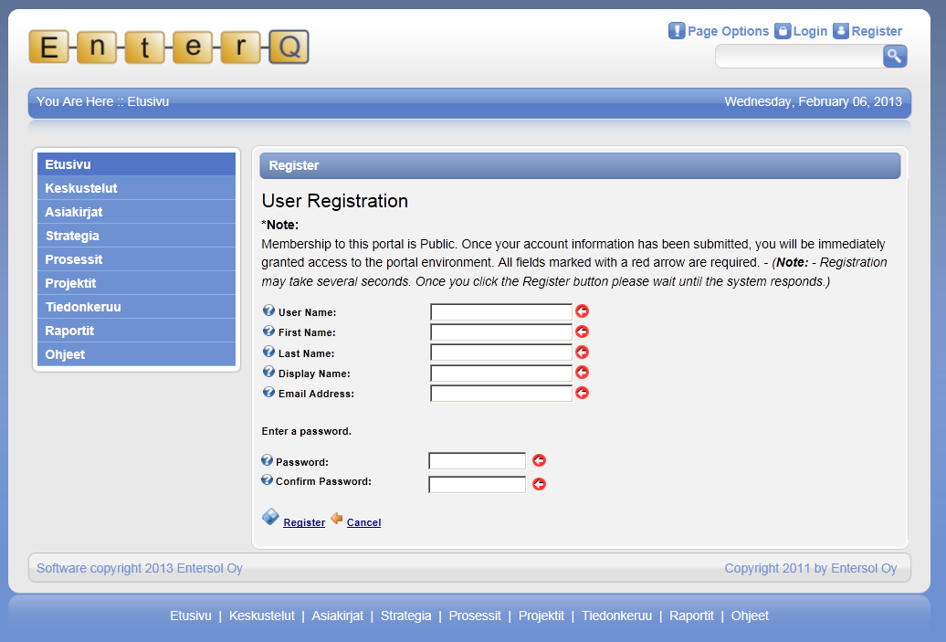Screen dimensions: 946x642
Task: Select Etusivu in the sidebar menu
Action: 136,164
